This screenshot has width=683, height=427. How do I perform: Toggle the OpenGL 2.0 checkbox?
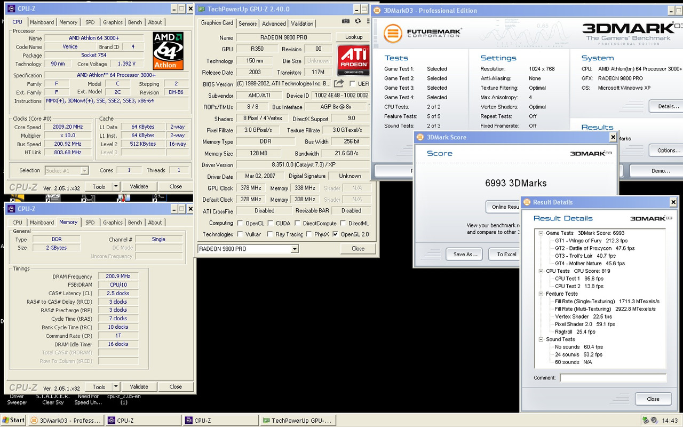point(335,234)
